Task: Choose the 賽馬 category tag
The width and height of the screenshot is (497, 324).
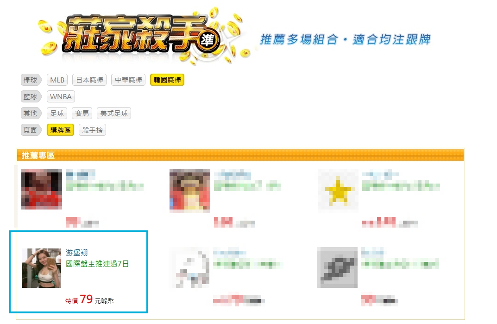Action: (82, 113)
